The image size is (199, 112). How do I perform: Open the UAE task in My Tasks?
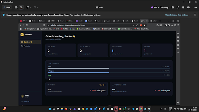click(x=77, y=90)
